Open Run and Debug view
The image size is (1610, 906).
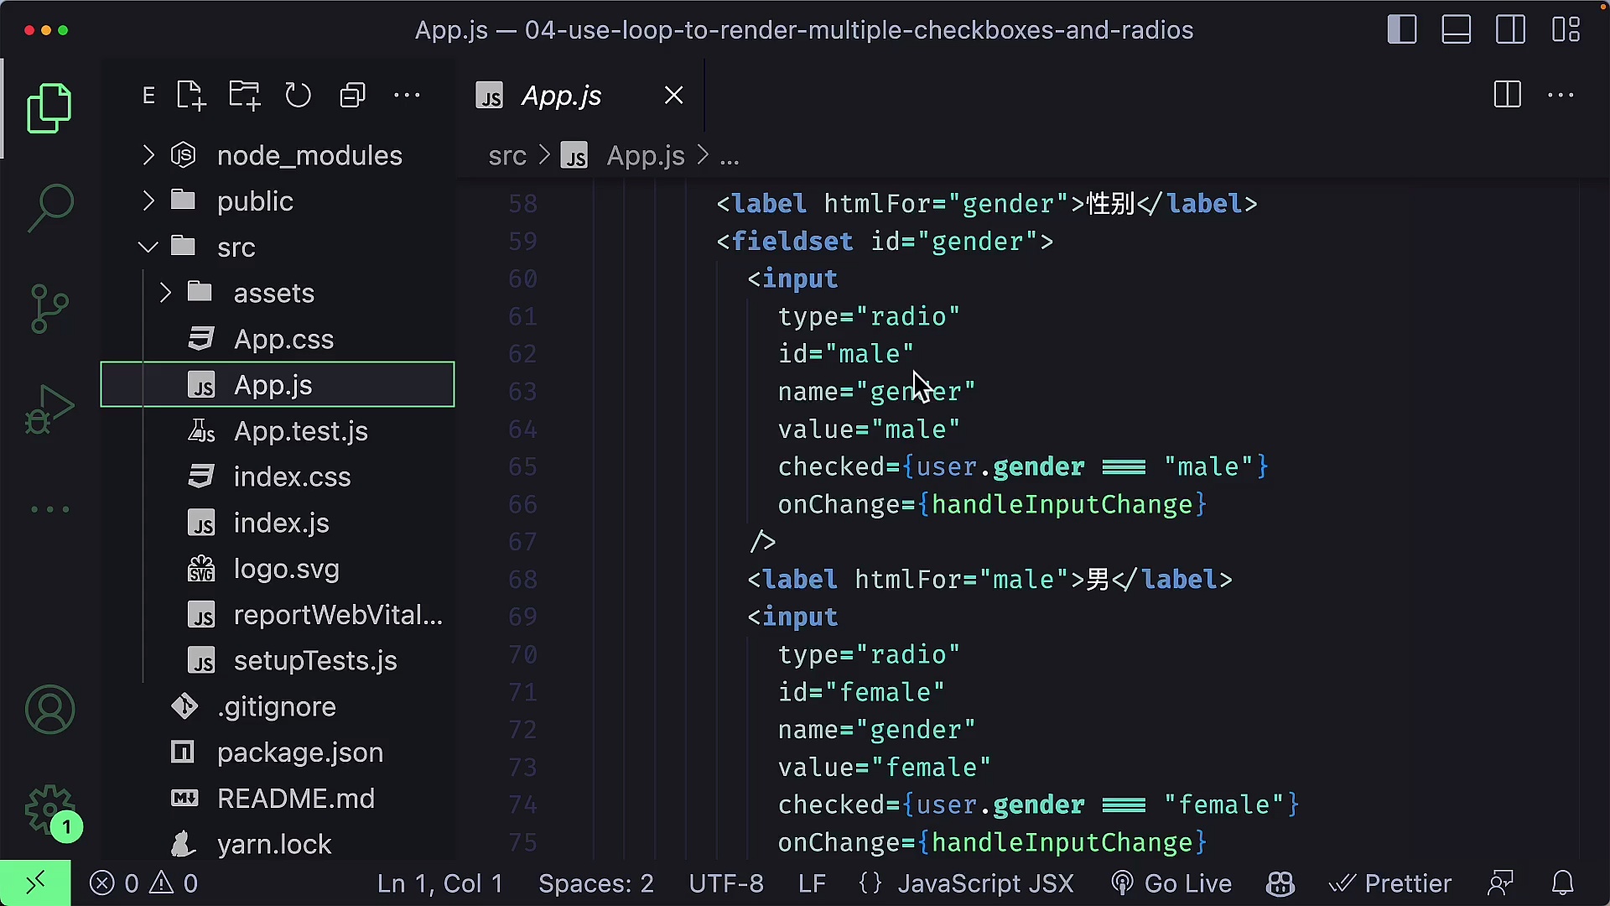click(x=50, y=409)
